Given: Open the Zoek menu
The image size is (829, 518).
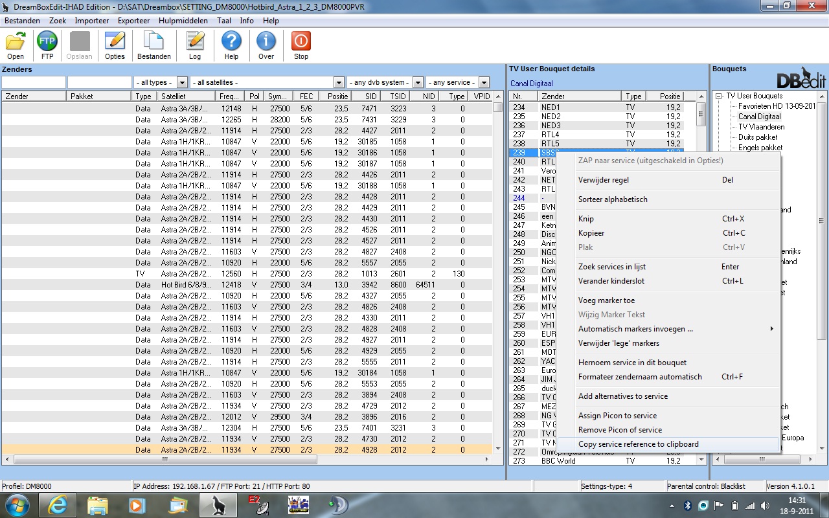Looking at the screenshot, I should pyautogui.click(x=58, y=21).
